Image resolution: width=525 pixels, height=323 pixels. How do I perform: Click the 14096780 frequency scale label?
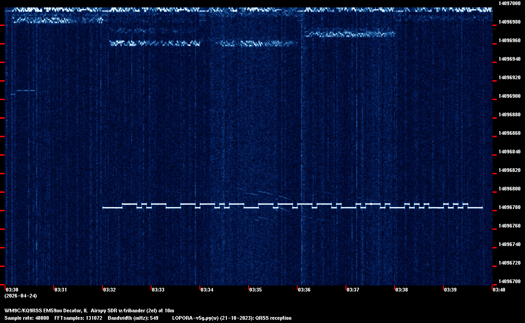(509, 207)
